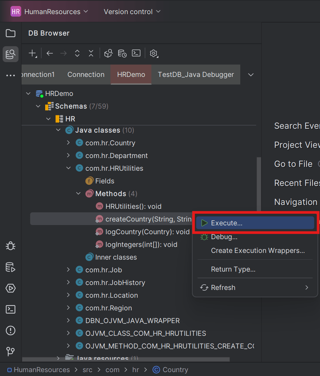Image resolution: width=320 pixels, height=376 pixels.
Task: Click the Debug bug icon in left sidebar
Action: point(10,246)
